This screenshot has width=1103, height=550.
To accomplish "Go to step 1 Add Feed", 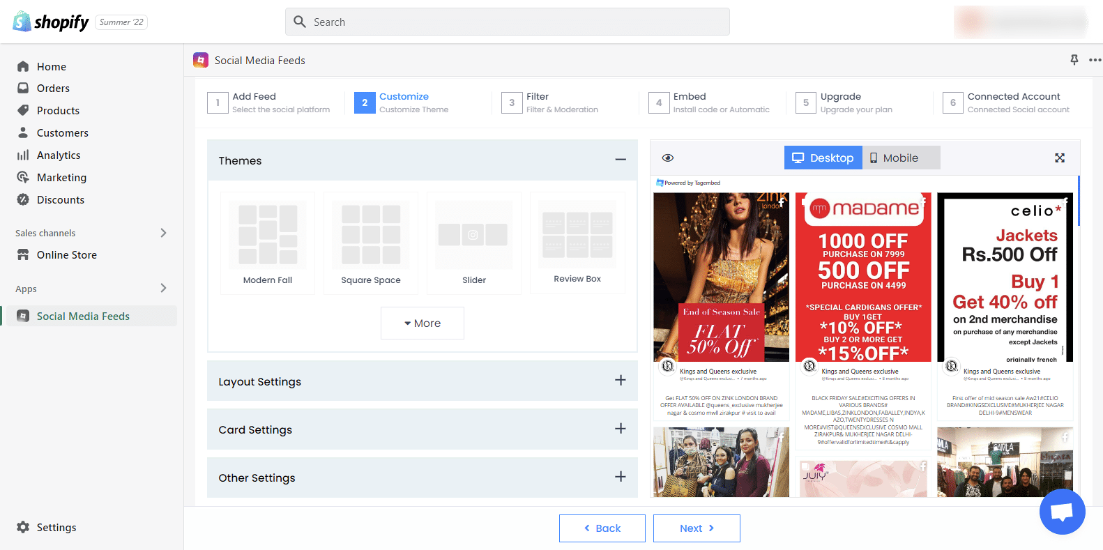I will [x=269, y=102].
